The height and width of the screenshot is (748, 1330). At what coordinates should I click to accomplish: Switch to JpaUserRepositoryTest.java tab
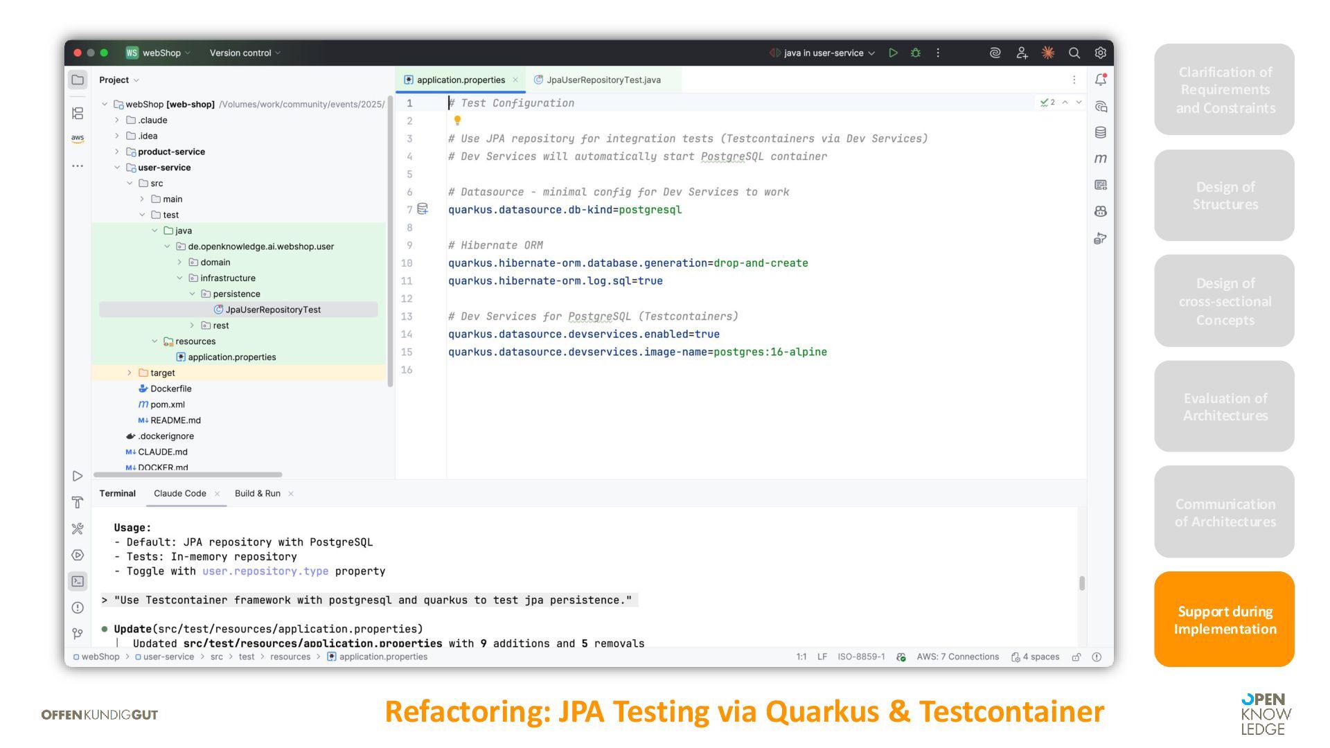[603, 80]
